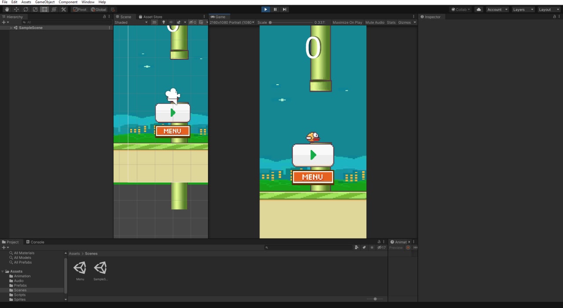
Task: Switch to the Console tab
Action: tap(35, 242)
